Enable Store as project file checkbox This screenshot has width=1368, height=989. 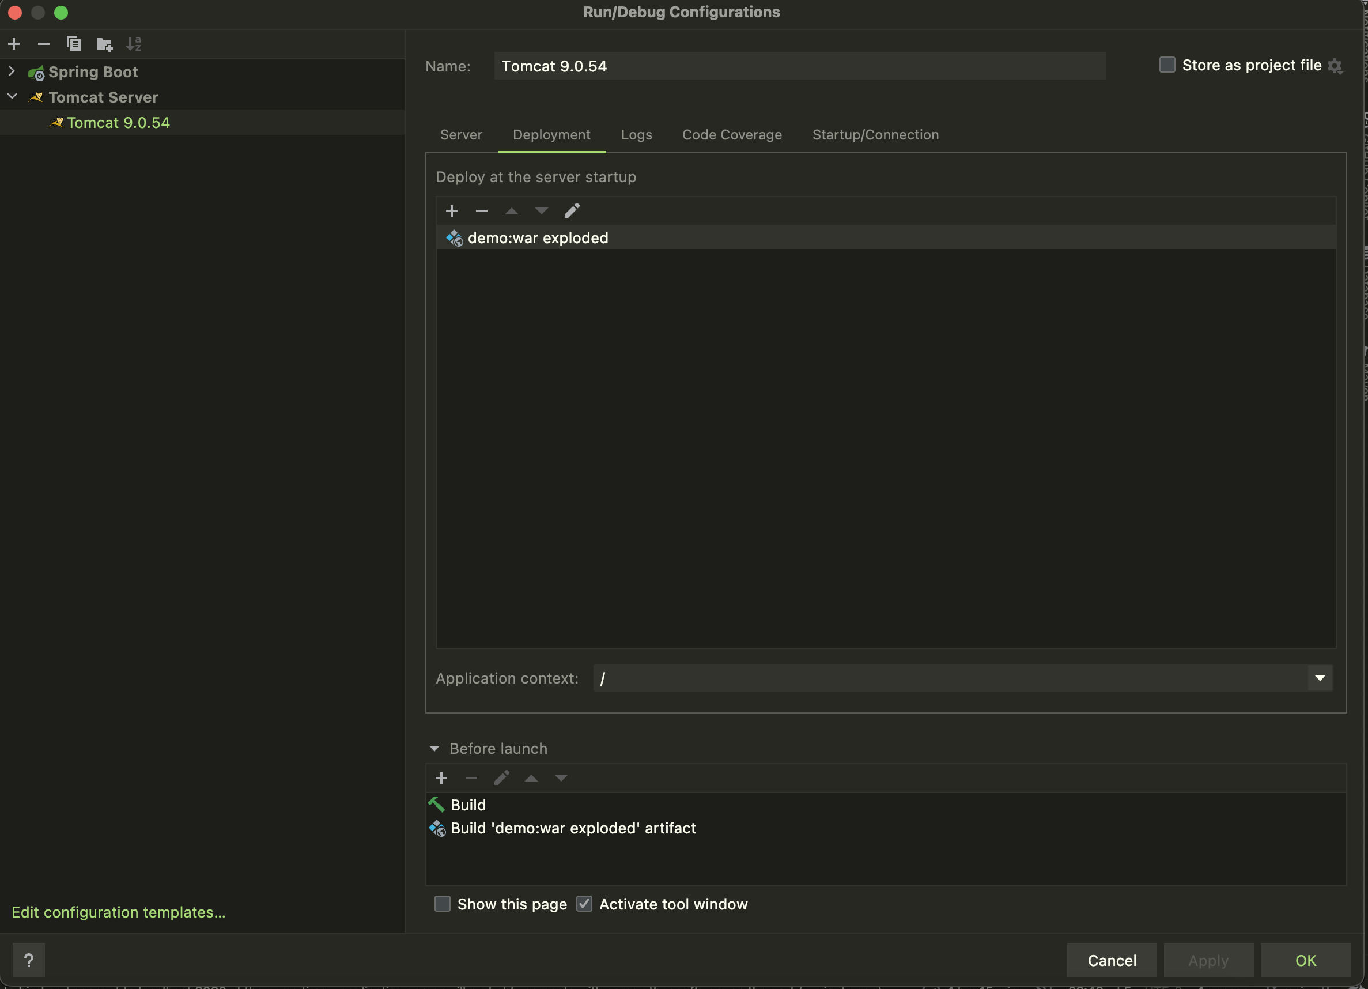point(1167,65)
